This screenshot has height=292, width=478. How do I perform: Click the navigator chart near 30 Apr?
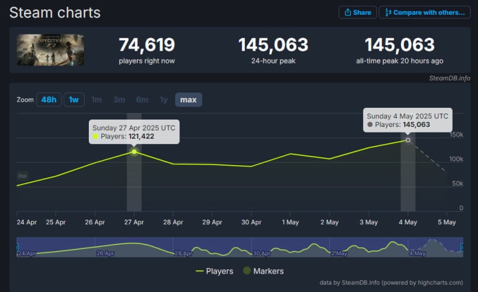pos(262,253)
